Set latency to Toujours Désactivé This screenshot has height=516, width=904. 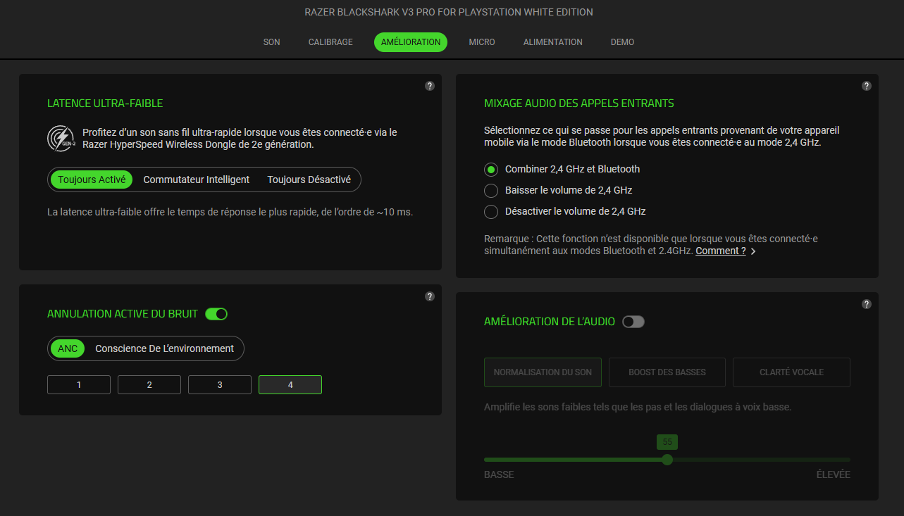tap(309, 180)
